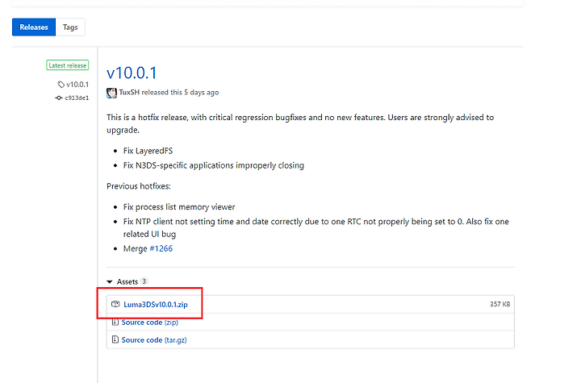Click the 'Fix NTP client' bullet text
Image resolution: width=581 pixels, height=383 pixels.
click(316, 228)
